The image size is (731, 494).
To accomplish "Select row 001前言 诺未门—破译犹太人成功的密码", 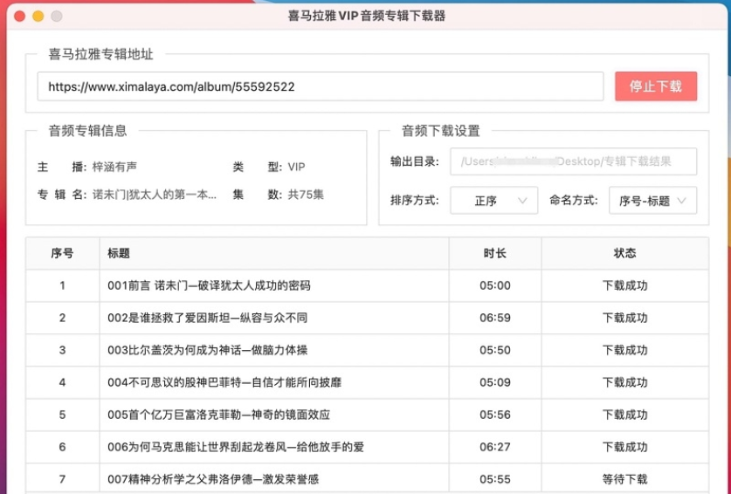I will pyautogui.click(x=368, y=285).
